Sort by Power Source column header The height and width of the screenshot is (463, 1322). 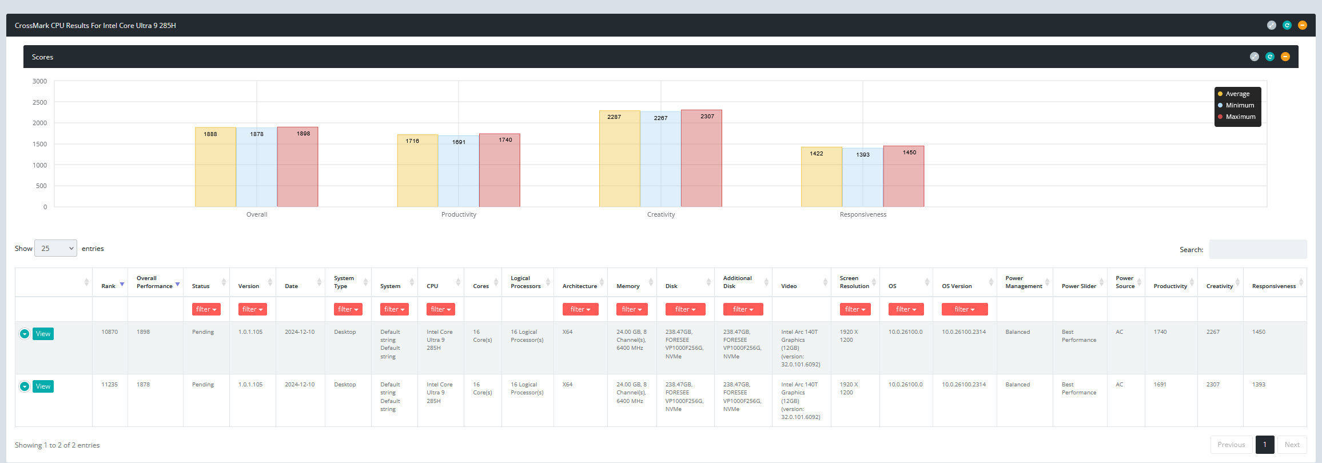tap(1126, 282)
